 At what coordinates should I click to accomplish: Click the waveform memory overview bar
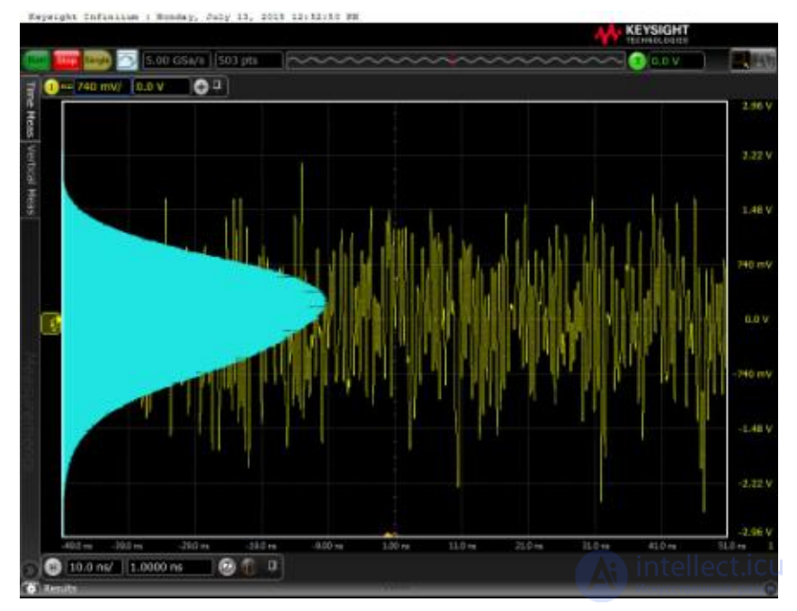point(455,61)
